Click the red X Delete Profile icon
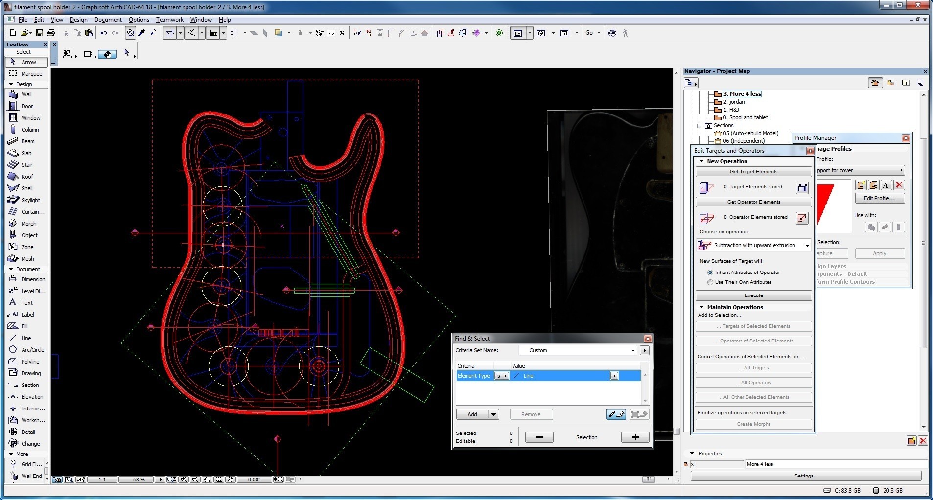933x500 pixels. click(x=899, y=185)
